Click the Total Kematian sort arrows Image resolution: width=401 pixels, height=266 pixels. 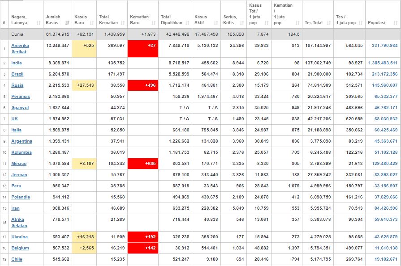pos(123,23)
